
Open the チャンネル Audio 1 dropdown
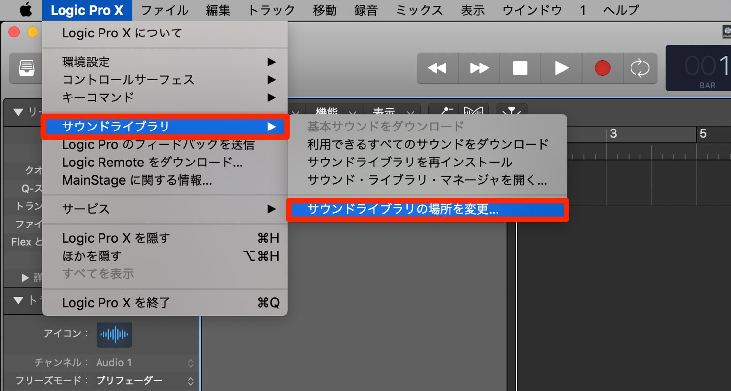tap(145, 363)
